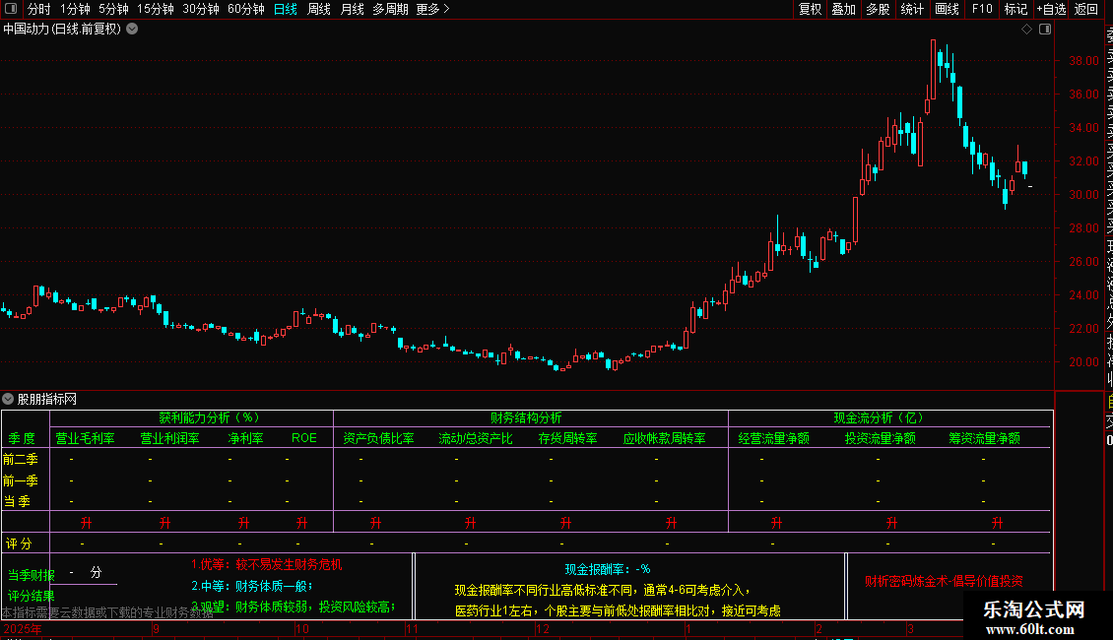The image size is (1113, 640).
Task: Add stock with +自选 button
Action: pyautogui.click(x=1051, y=9)
